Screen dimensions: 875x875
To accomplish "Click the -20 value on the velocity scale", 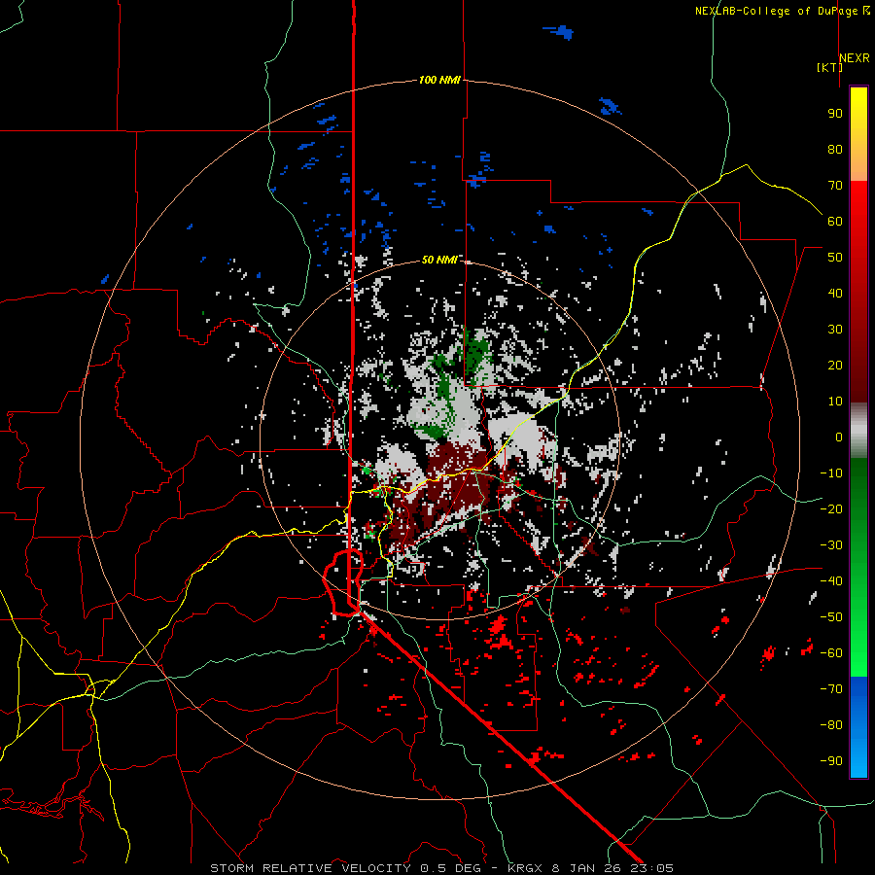I will click(x=831, y=508).
